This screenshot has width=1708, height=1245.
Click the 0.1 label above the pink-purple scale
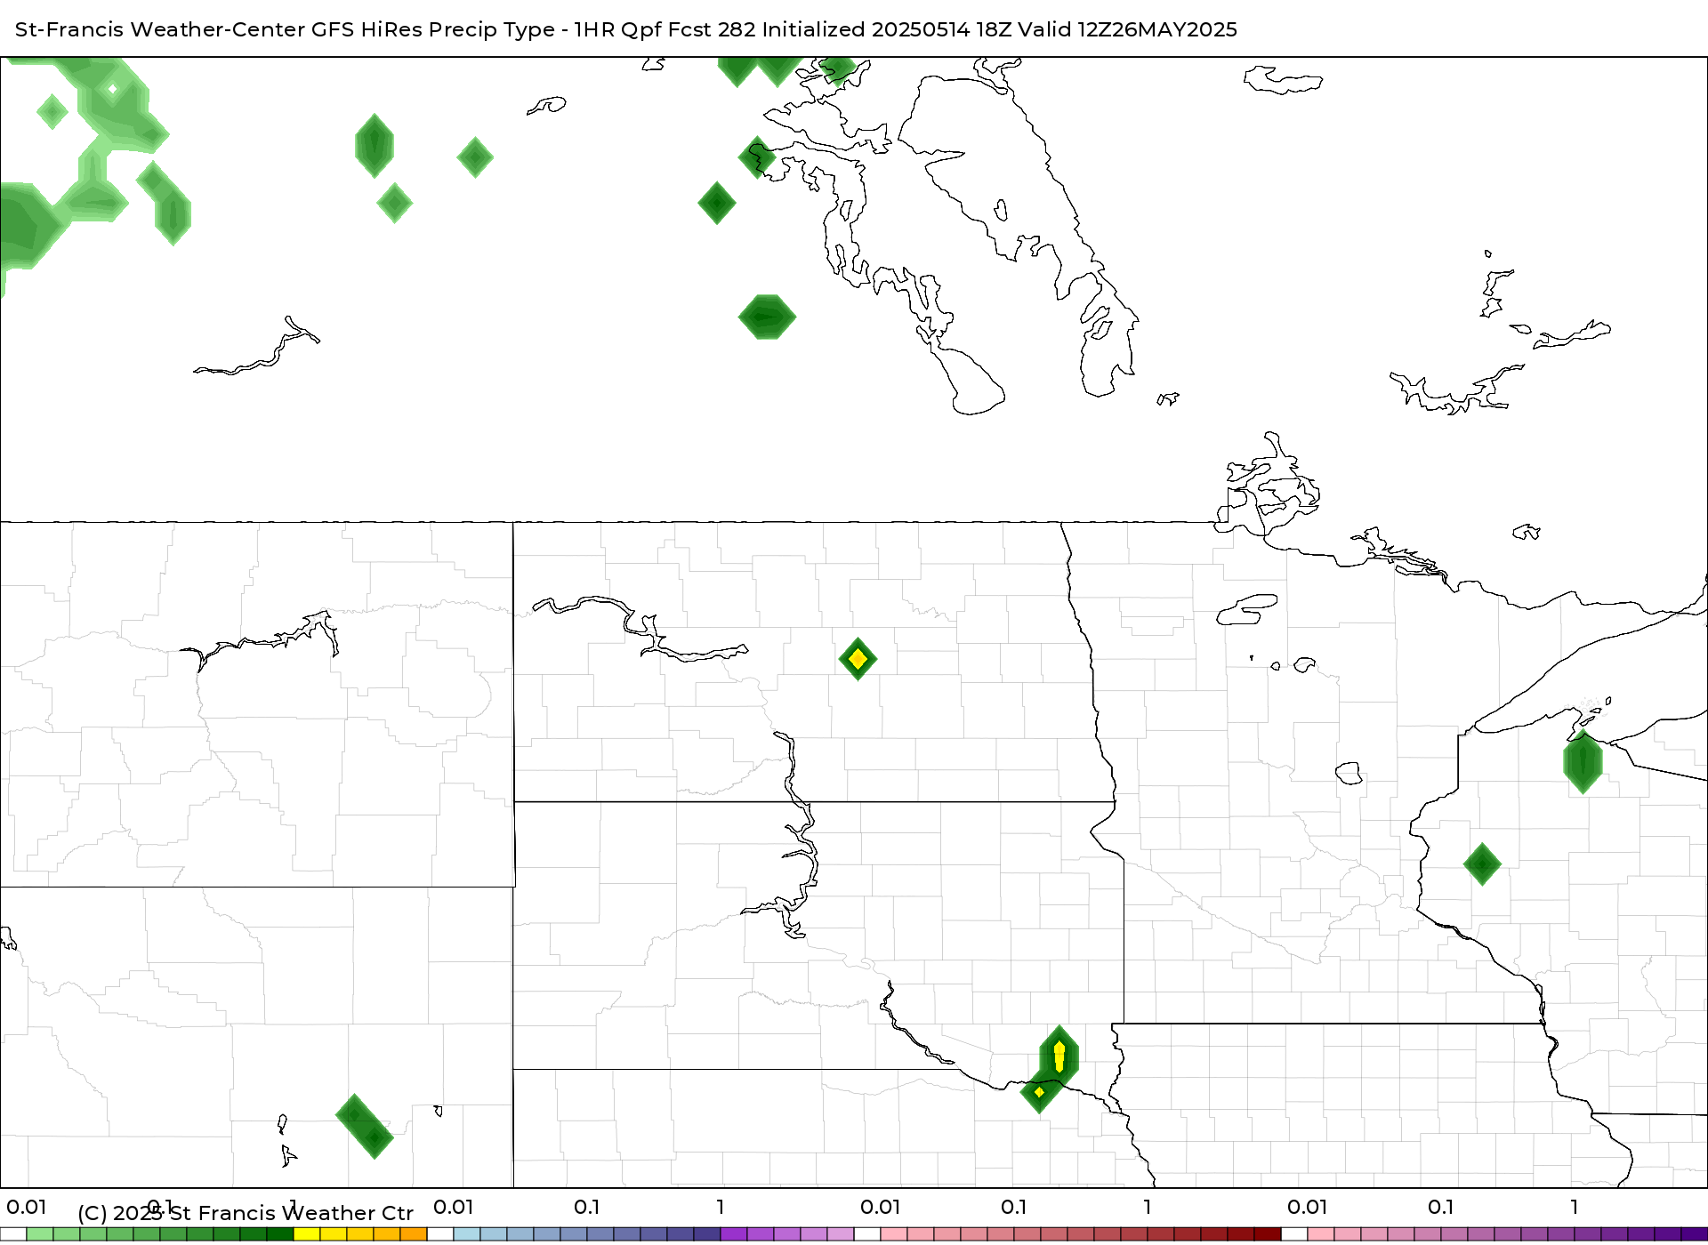1441,1207
